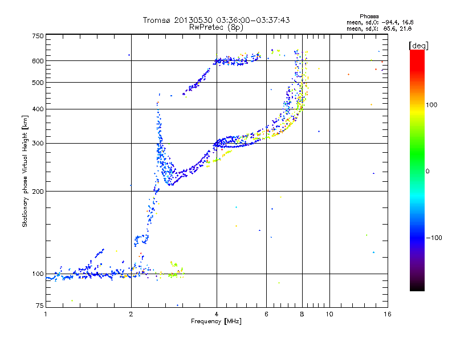Screen dimensions: 456x342
Task: Click the 'mean, sd,X: 85.6, 21.8' line
Action: (x=379, y=28)
